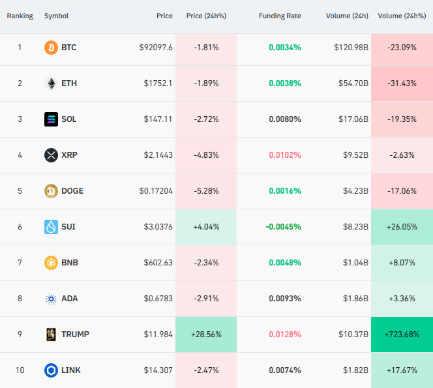
Task: Sort by the Price column header
Action: [164, 16]
